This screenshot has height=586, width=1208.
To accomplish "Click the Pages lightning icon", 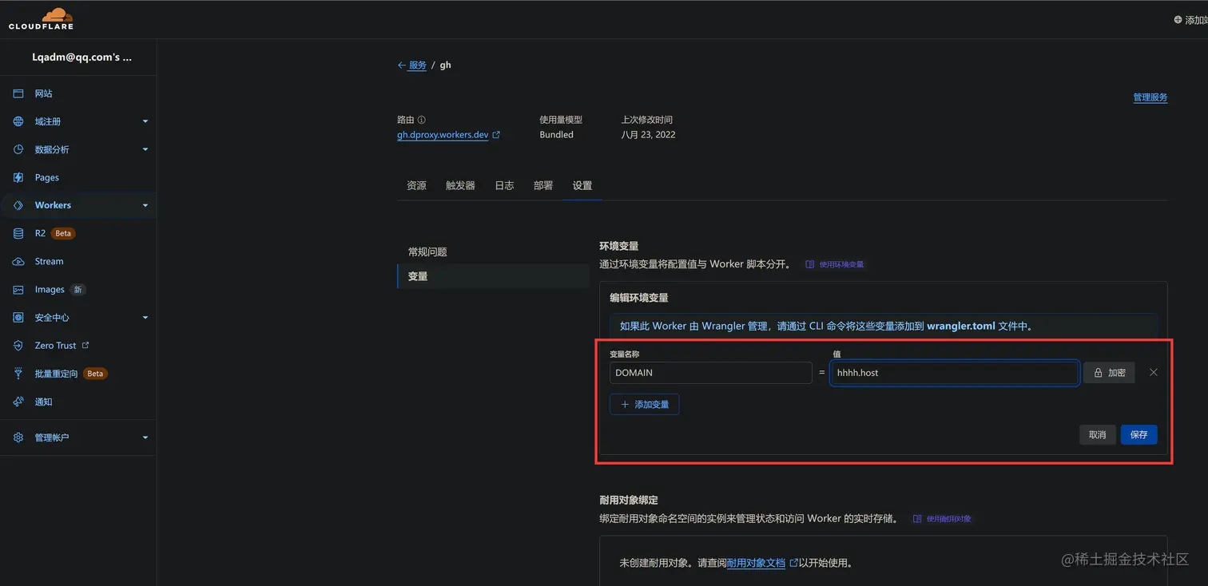I will (18, 177).
